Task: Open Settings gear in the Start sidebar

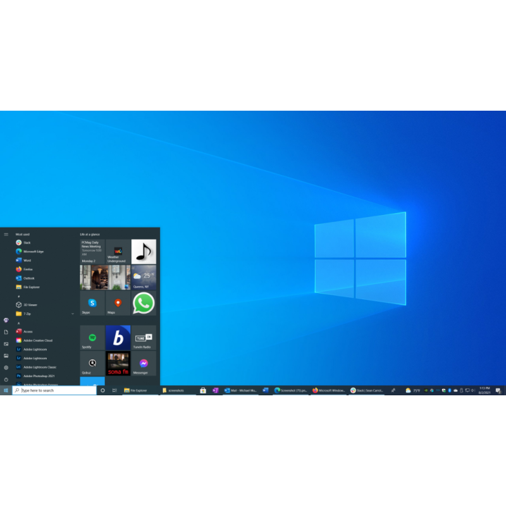Action: point(6,367)
